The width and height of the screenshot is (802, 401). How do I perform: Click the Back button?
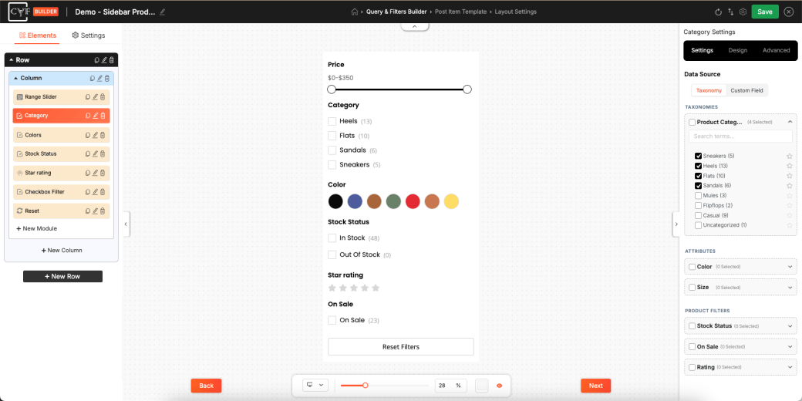(x=206, y=386)
